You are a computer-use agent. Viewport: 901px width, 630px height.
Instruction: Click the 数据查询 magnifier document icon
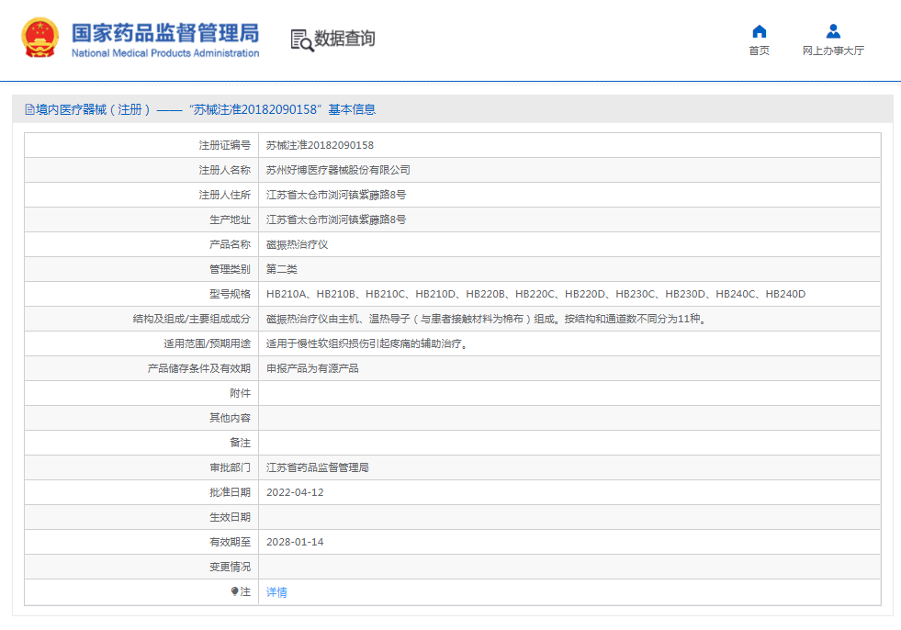coord(301,39)
